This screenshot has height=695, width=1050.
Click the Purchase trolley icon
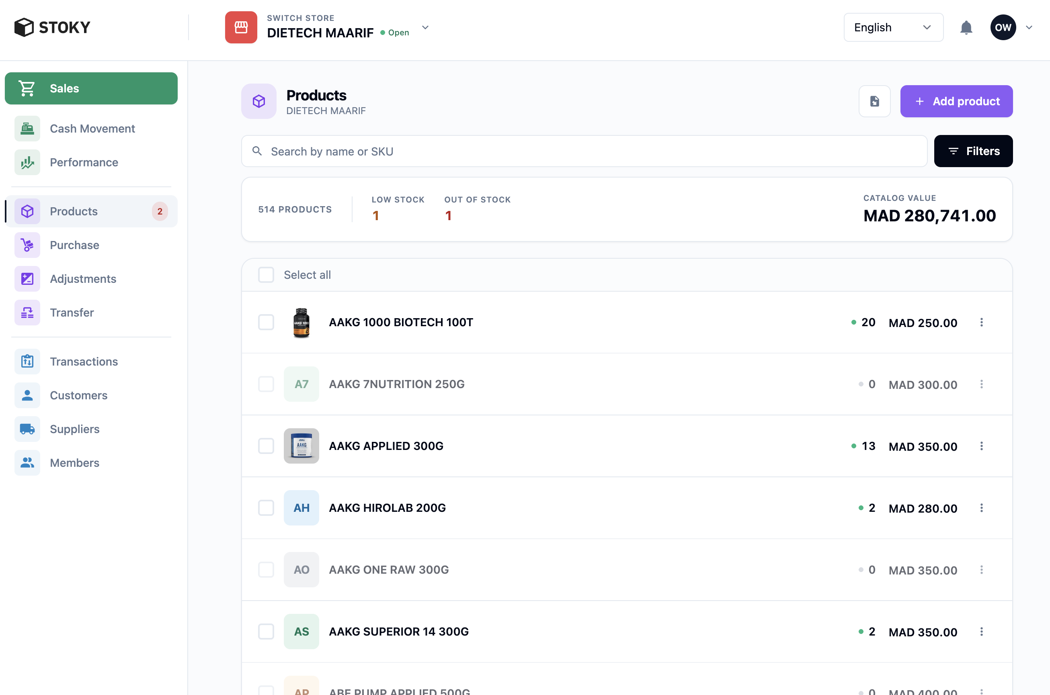point(27,245)
